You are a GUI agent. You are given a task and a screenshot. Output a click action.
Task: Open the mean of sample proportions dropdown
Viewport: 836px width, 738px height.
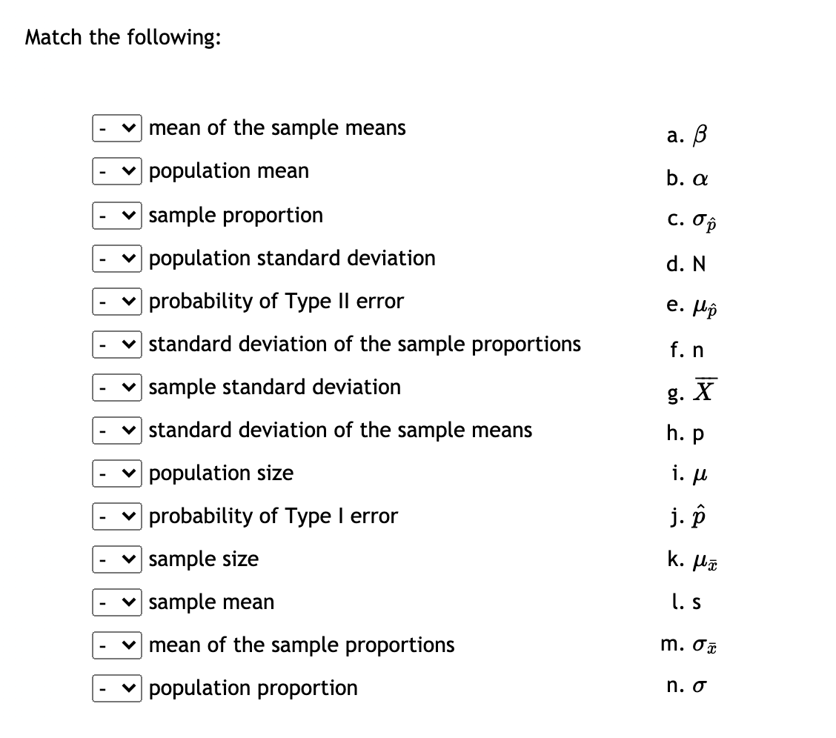[116, 645]
